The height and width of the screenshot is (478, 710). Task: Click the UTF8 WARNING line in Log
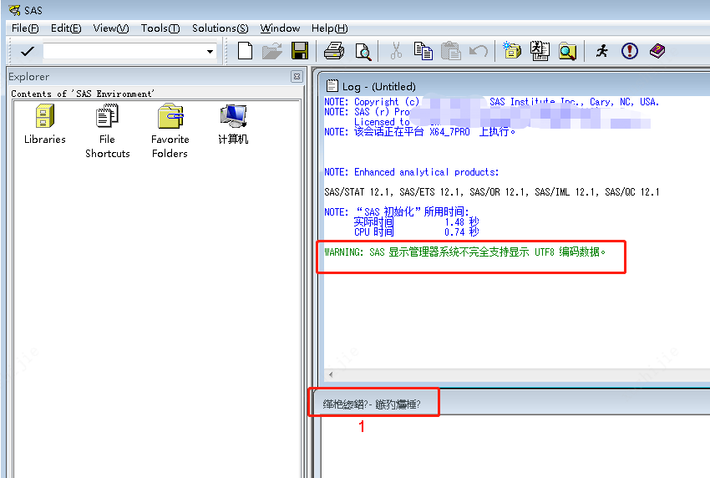coord(464,252)
